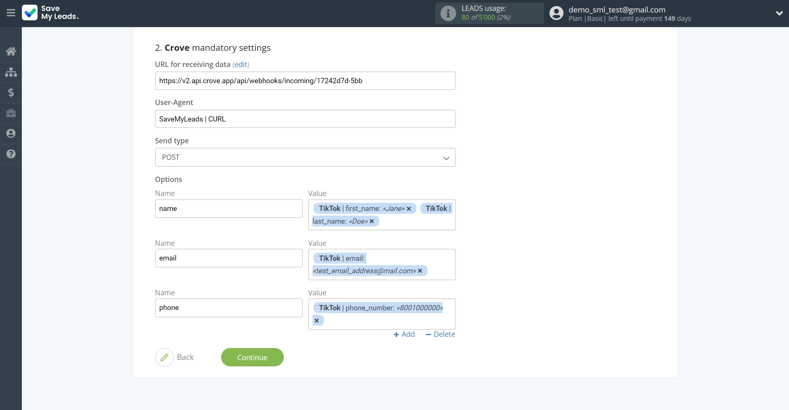The width and height of the screenshot is (789, 410).
Task: Open the hamburger menu
Action: coord(11,13)
